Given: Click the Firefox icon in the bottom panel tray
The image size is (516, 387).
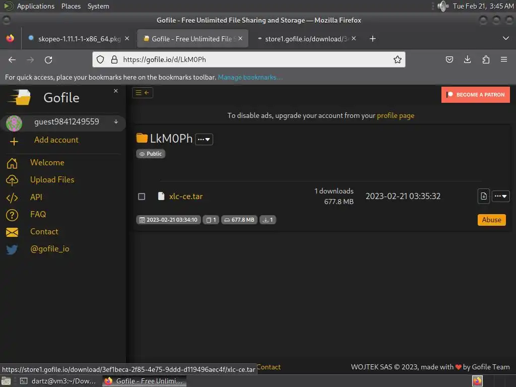Looking at the screenshot, I should pyautogui.click(x=477, y=381).
